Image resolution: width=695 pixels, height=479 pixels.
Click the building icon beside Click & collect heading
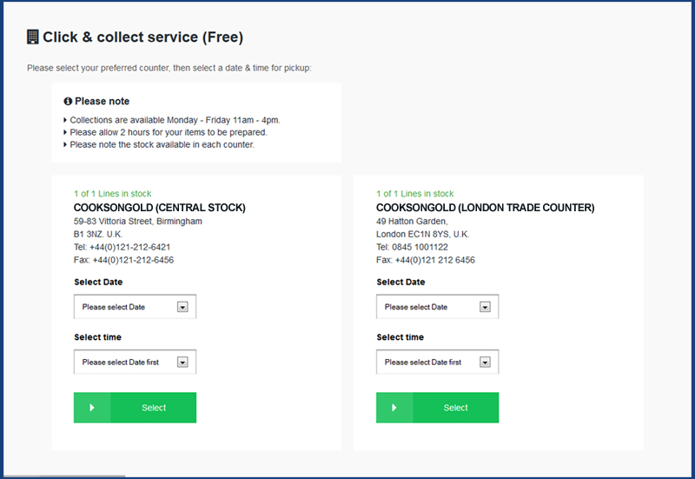tap(32, 37)
